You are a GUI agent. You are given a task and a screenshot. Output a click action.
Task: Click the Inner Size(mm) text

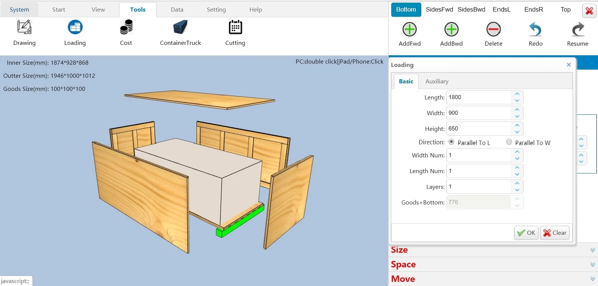tap(47, 63)
